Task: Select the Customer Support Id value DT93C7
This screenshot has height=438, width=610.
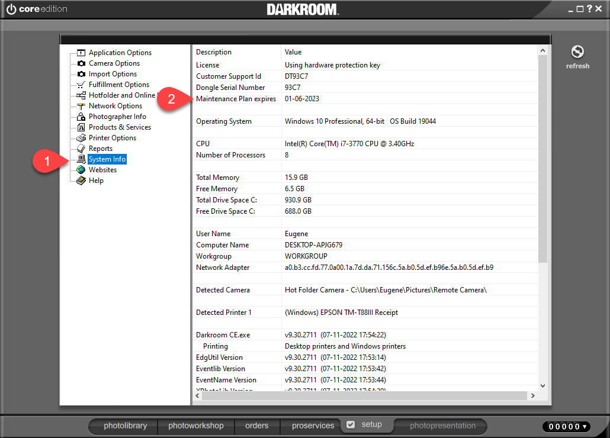Action: pos(297,76)
